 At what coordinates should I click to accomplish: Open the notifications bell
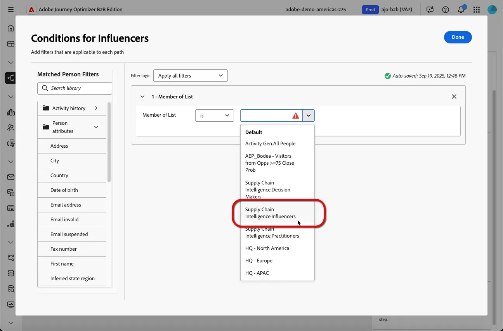[461, 10]
